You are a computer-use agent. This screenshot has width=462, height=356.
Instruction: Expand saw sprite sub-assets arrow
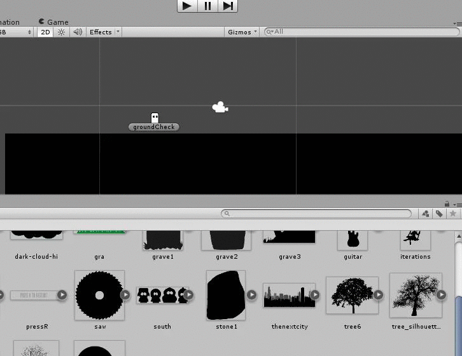pyautogui.click(x=125, y=295)
